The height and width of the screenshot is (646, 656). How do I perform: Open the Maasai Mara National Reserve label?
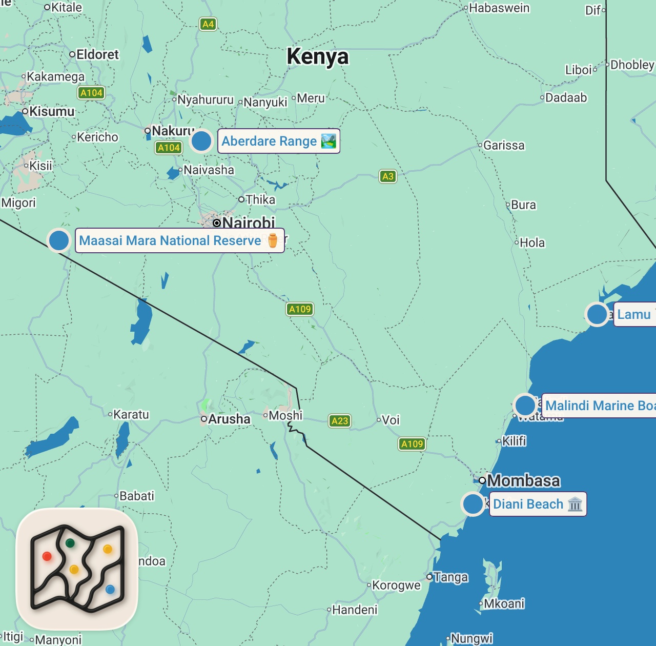click(x=180, y=240)
